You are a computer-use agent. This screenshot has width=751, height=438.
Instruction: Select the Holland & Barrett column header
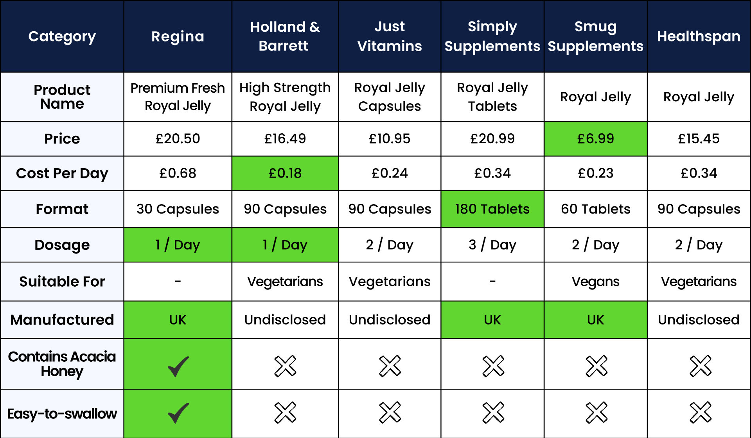(x=285, y=36)
